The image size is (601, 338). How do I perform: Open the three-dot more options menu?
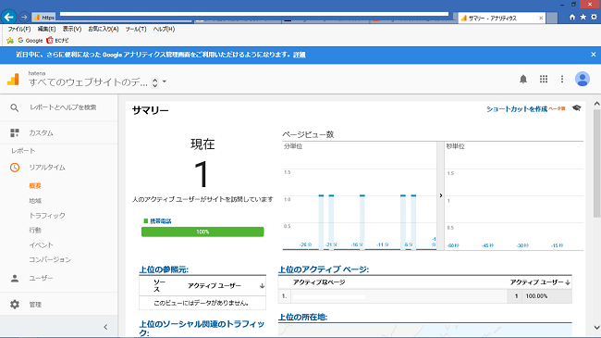pos(562,79)
